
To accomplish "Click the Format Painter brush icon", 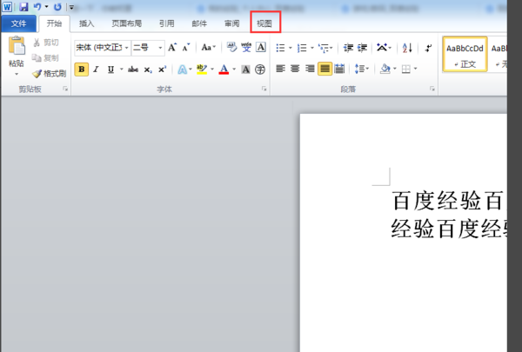I will point(37,74).
